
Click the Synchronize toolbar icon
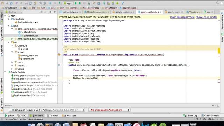click(11, 3)
